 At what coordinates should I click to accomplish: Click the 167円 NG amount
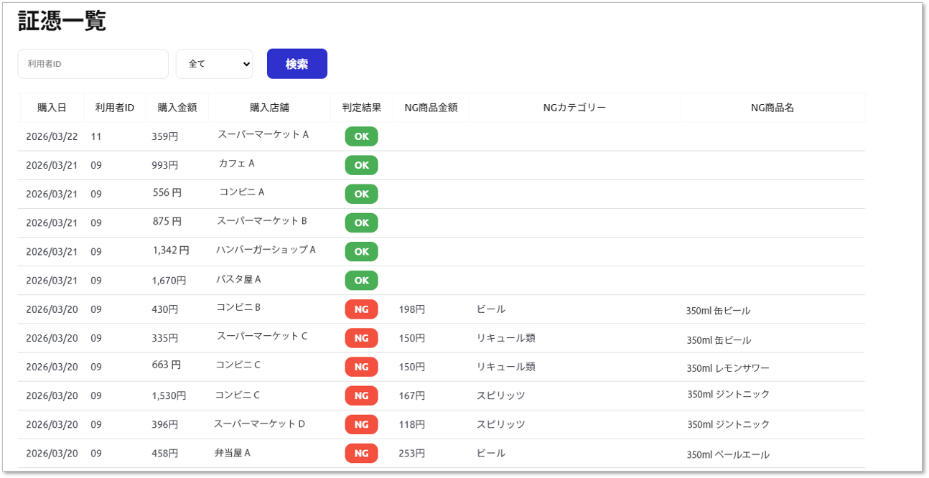coord(412,395)
